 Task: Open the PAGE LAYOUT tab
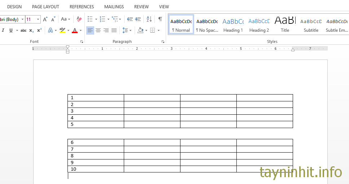pos(45,6)
